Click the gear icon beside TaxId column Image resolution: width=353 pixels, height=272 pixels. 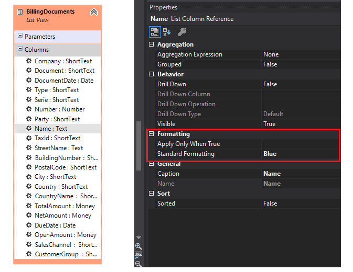(29, 138)
